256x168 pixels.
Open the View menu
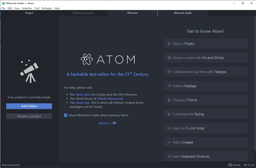pyautogui.click(x=17, y=8)
